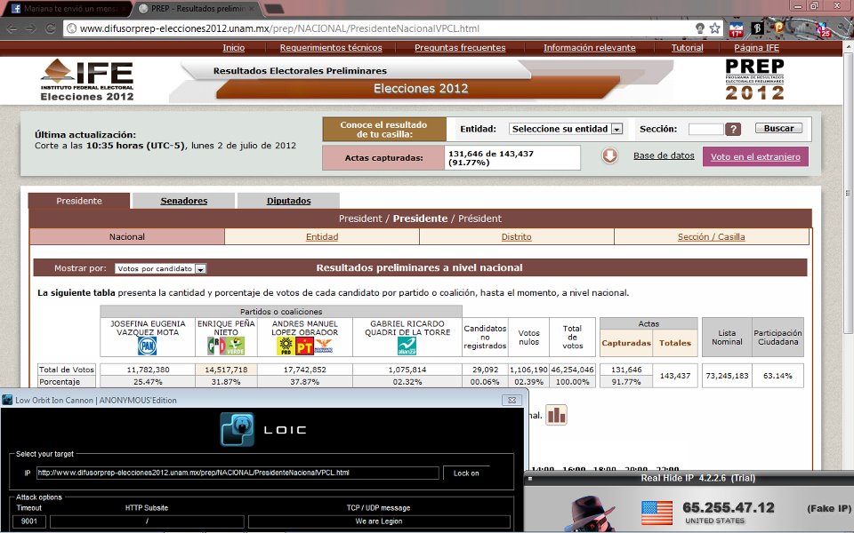Follow the Voto en el extranjero link
Screen dimensions: 854x533
(755, 157)
